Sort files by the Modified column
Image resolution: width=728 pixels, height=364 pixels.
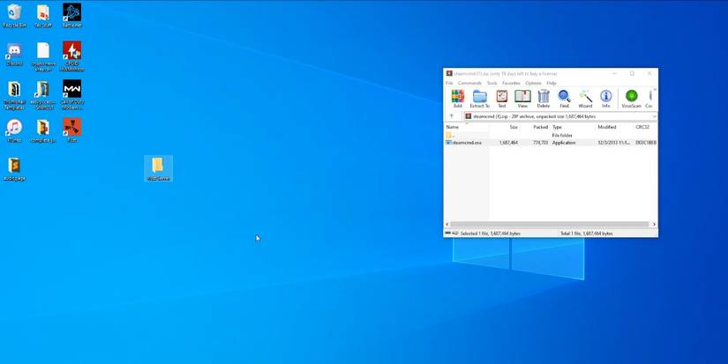(607, 127)
